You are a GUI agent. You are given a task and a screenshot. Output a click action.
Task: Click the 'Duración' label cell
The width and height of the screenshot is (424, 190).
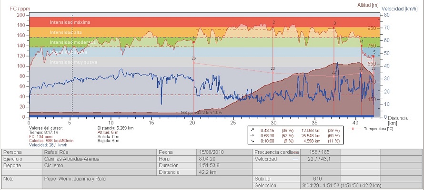tap(177, 165)
